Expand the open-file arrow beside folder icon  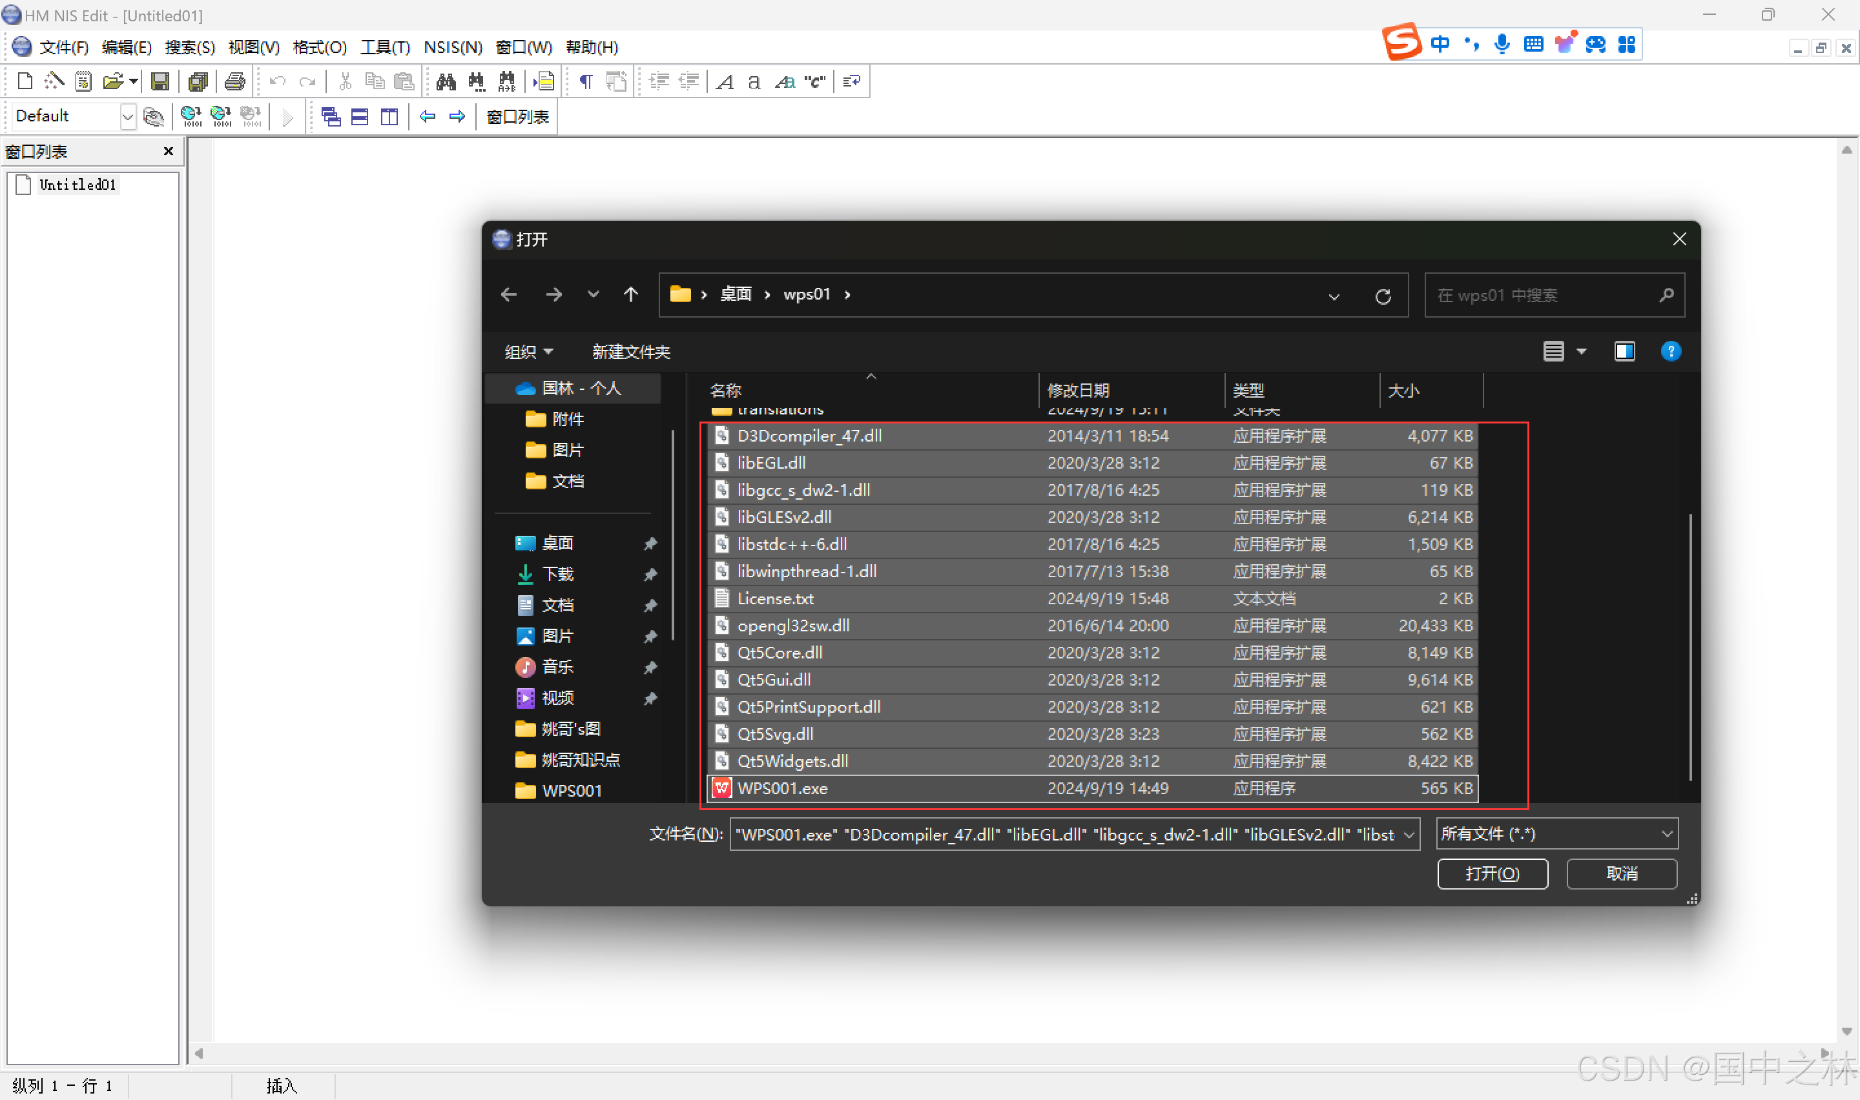pyautogui.click(x=134, y=81)
